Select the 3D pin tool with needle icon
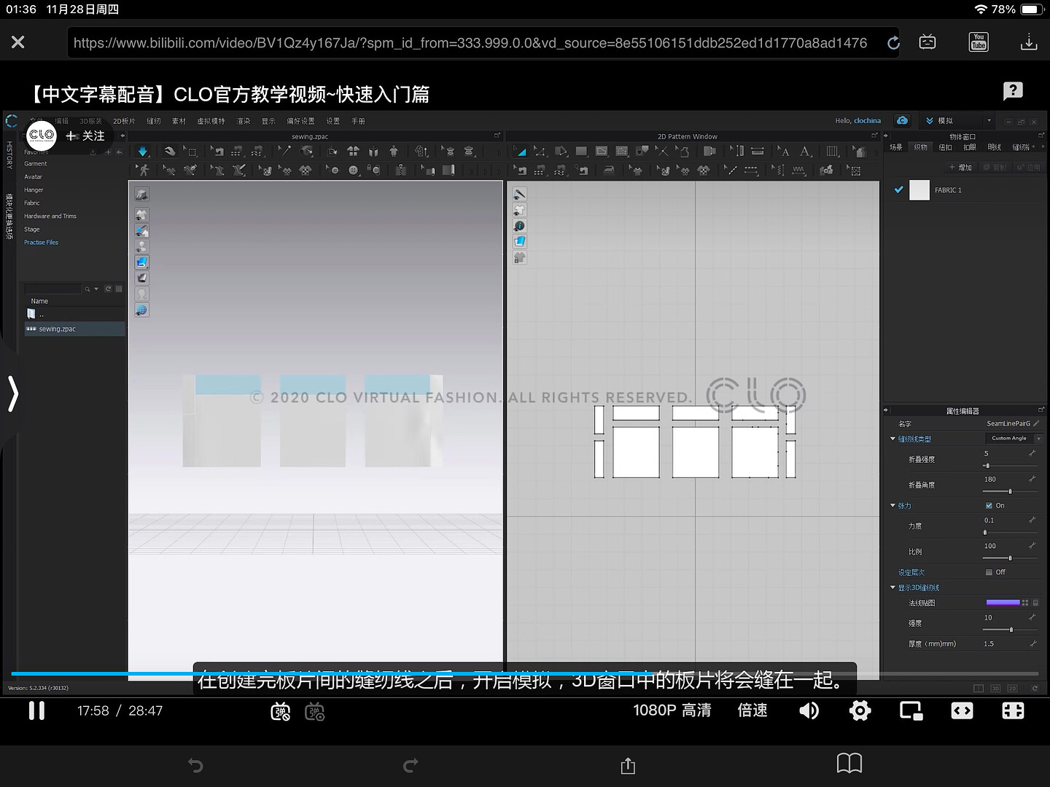Viewport: 1050px width, 787px height. [x=284, y=152]
